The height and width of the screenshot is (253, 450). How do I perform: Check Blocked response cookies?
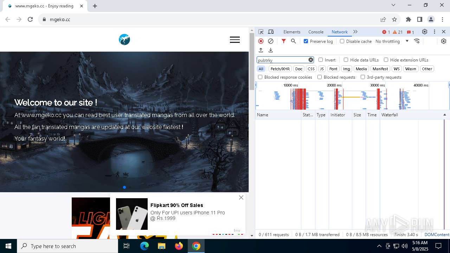pos(260,77)
